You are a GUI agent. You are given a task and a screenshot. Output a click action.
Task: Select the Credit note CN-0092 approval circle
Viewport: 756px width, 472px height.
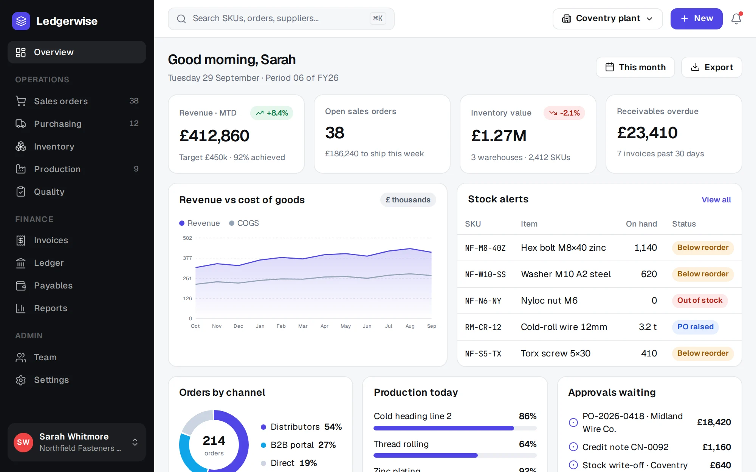point(573,447)
